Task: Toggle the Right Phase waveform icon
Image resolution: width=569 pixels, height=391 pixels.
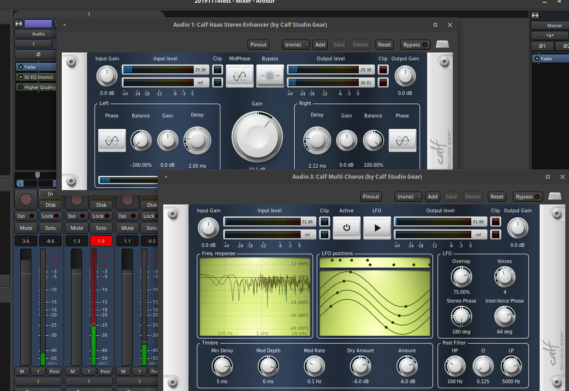Action: (x=402, y=140)
